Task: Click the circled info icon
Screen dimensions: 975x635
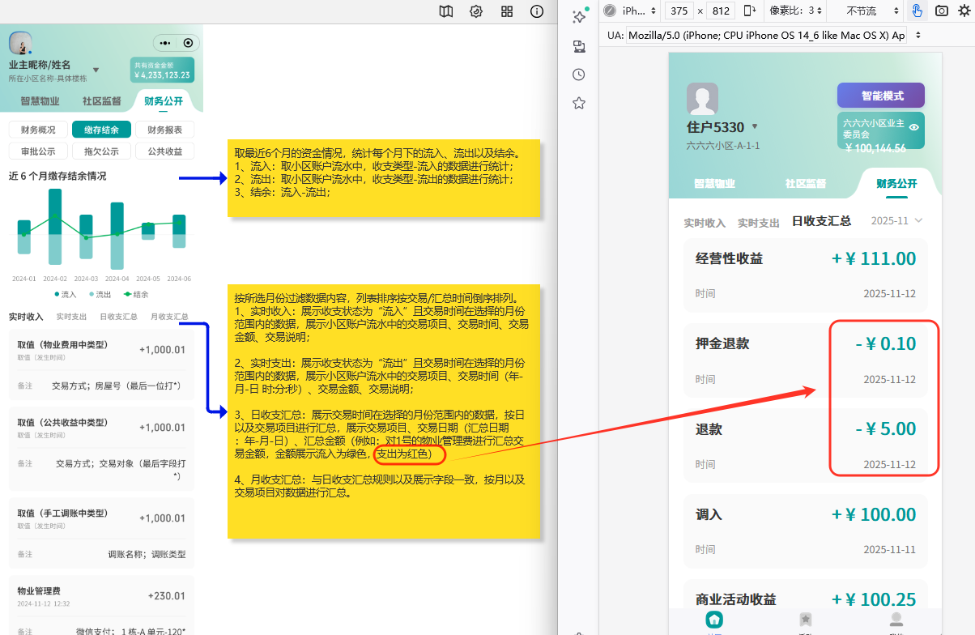Action: click(537, 11)
